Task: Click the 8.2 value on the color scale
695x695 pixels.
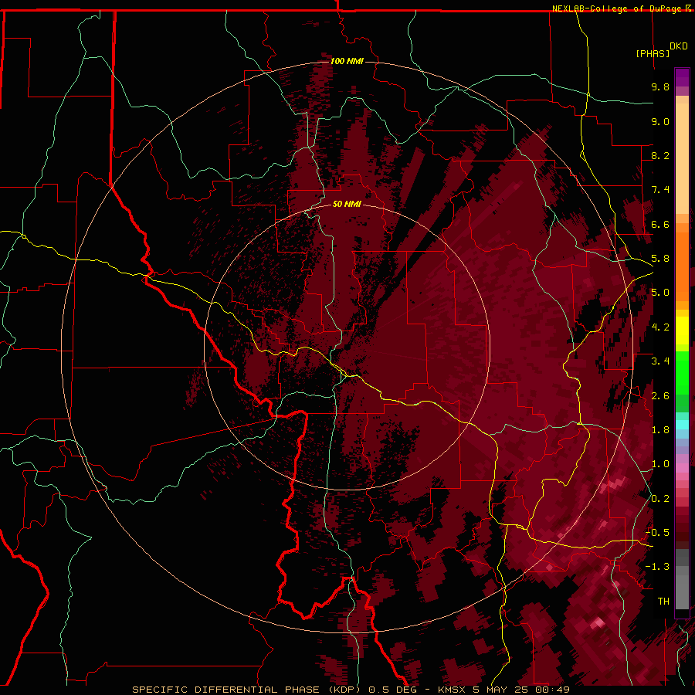Action: coord(660,155)
